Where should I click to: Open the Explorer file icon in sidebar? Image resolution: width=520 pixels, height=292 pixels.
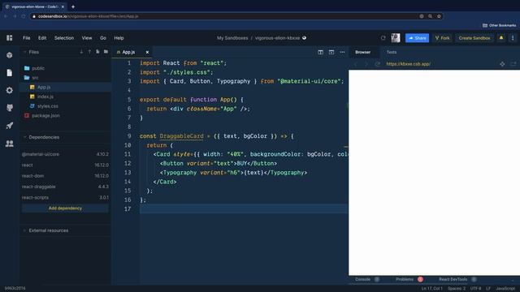point(9,72)
